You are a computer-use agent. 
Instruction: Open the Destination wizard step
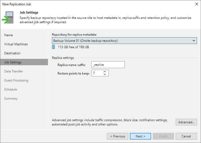click(x=12, y=53)
